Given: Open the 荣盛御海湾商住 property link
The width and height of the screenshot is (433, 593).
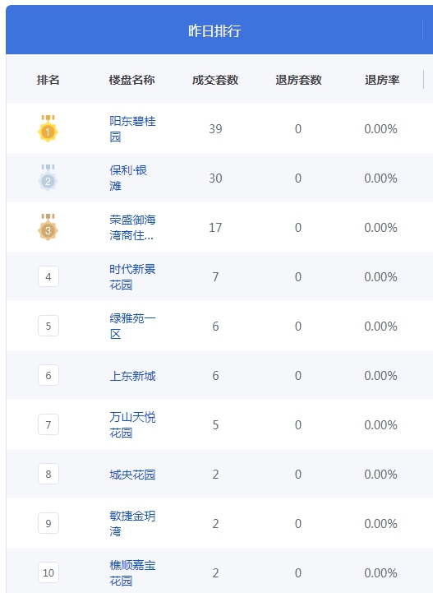Looking at the screenshot, I should pos(132,228).
